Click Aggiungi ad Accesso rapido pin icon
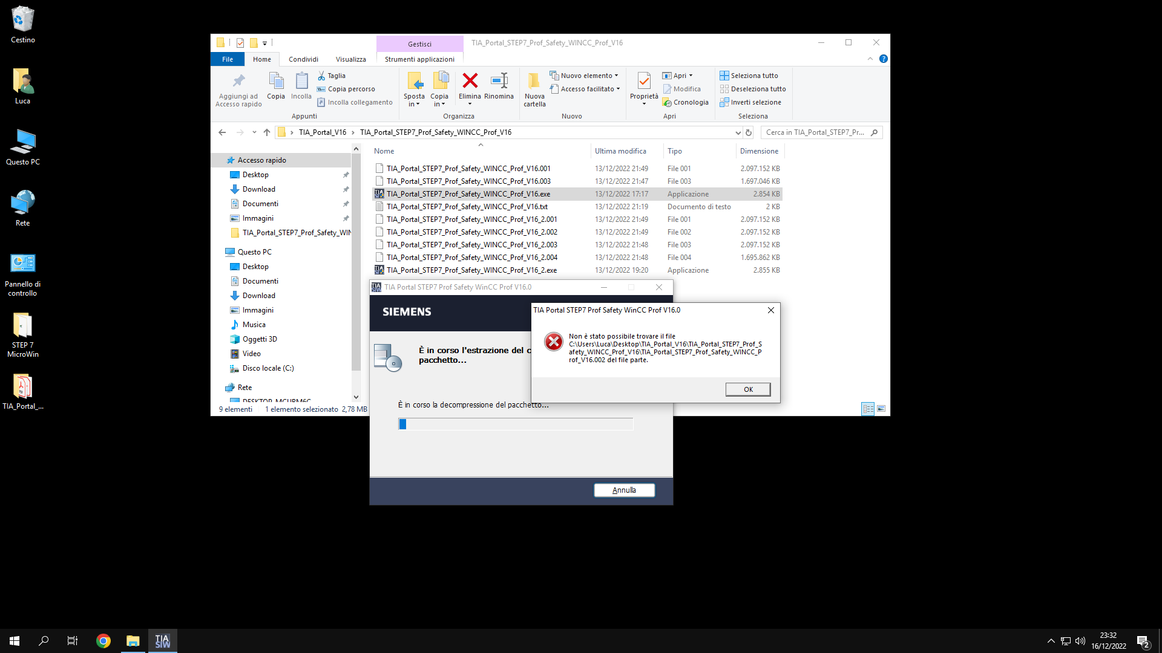This screenshot has height=653, width=1162. 238,81
